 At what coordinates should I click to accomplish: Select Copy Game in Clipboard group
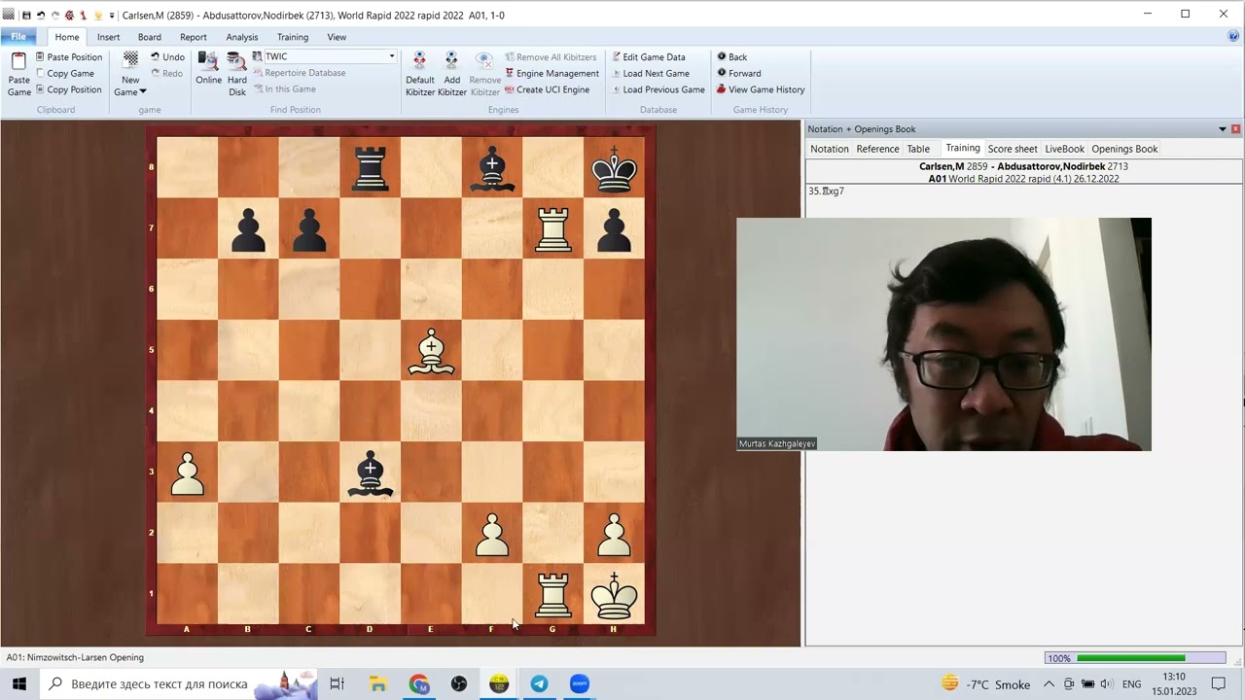64,73
